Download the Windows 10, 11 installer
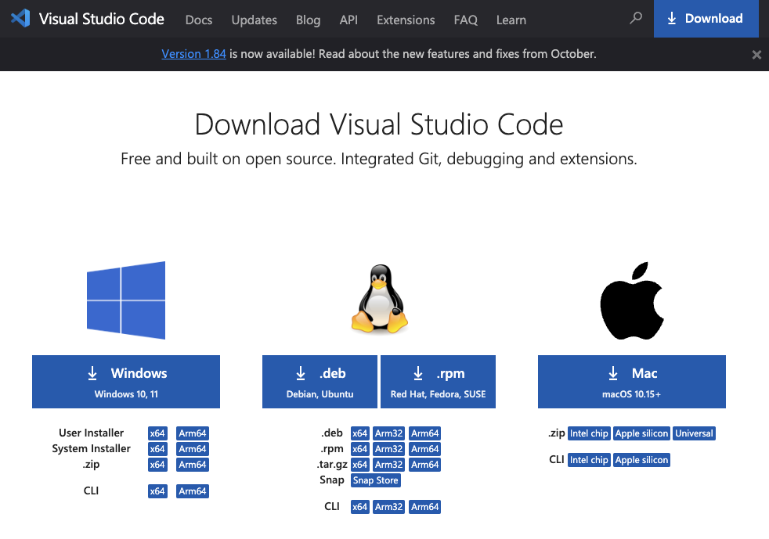769x539 pixels. click(x=126, y=382)
